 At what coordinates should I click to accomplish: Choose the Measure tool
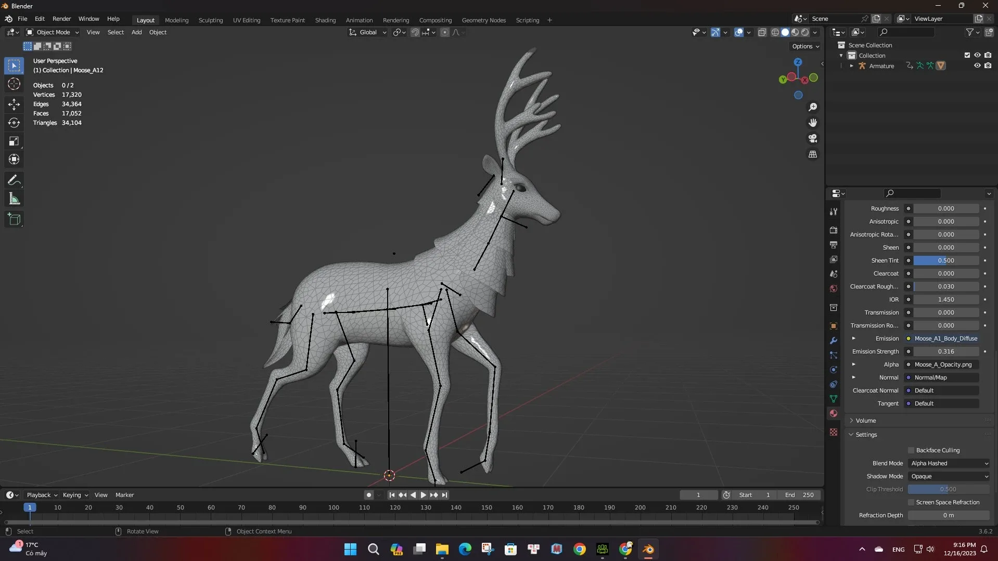(14, 198)
